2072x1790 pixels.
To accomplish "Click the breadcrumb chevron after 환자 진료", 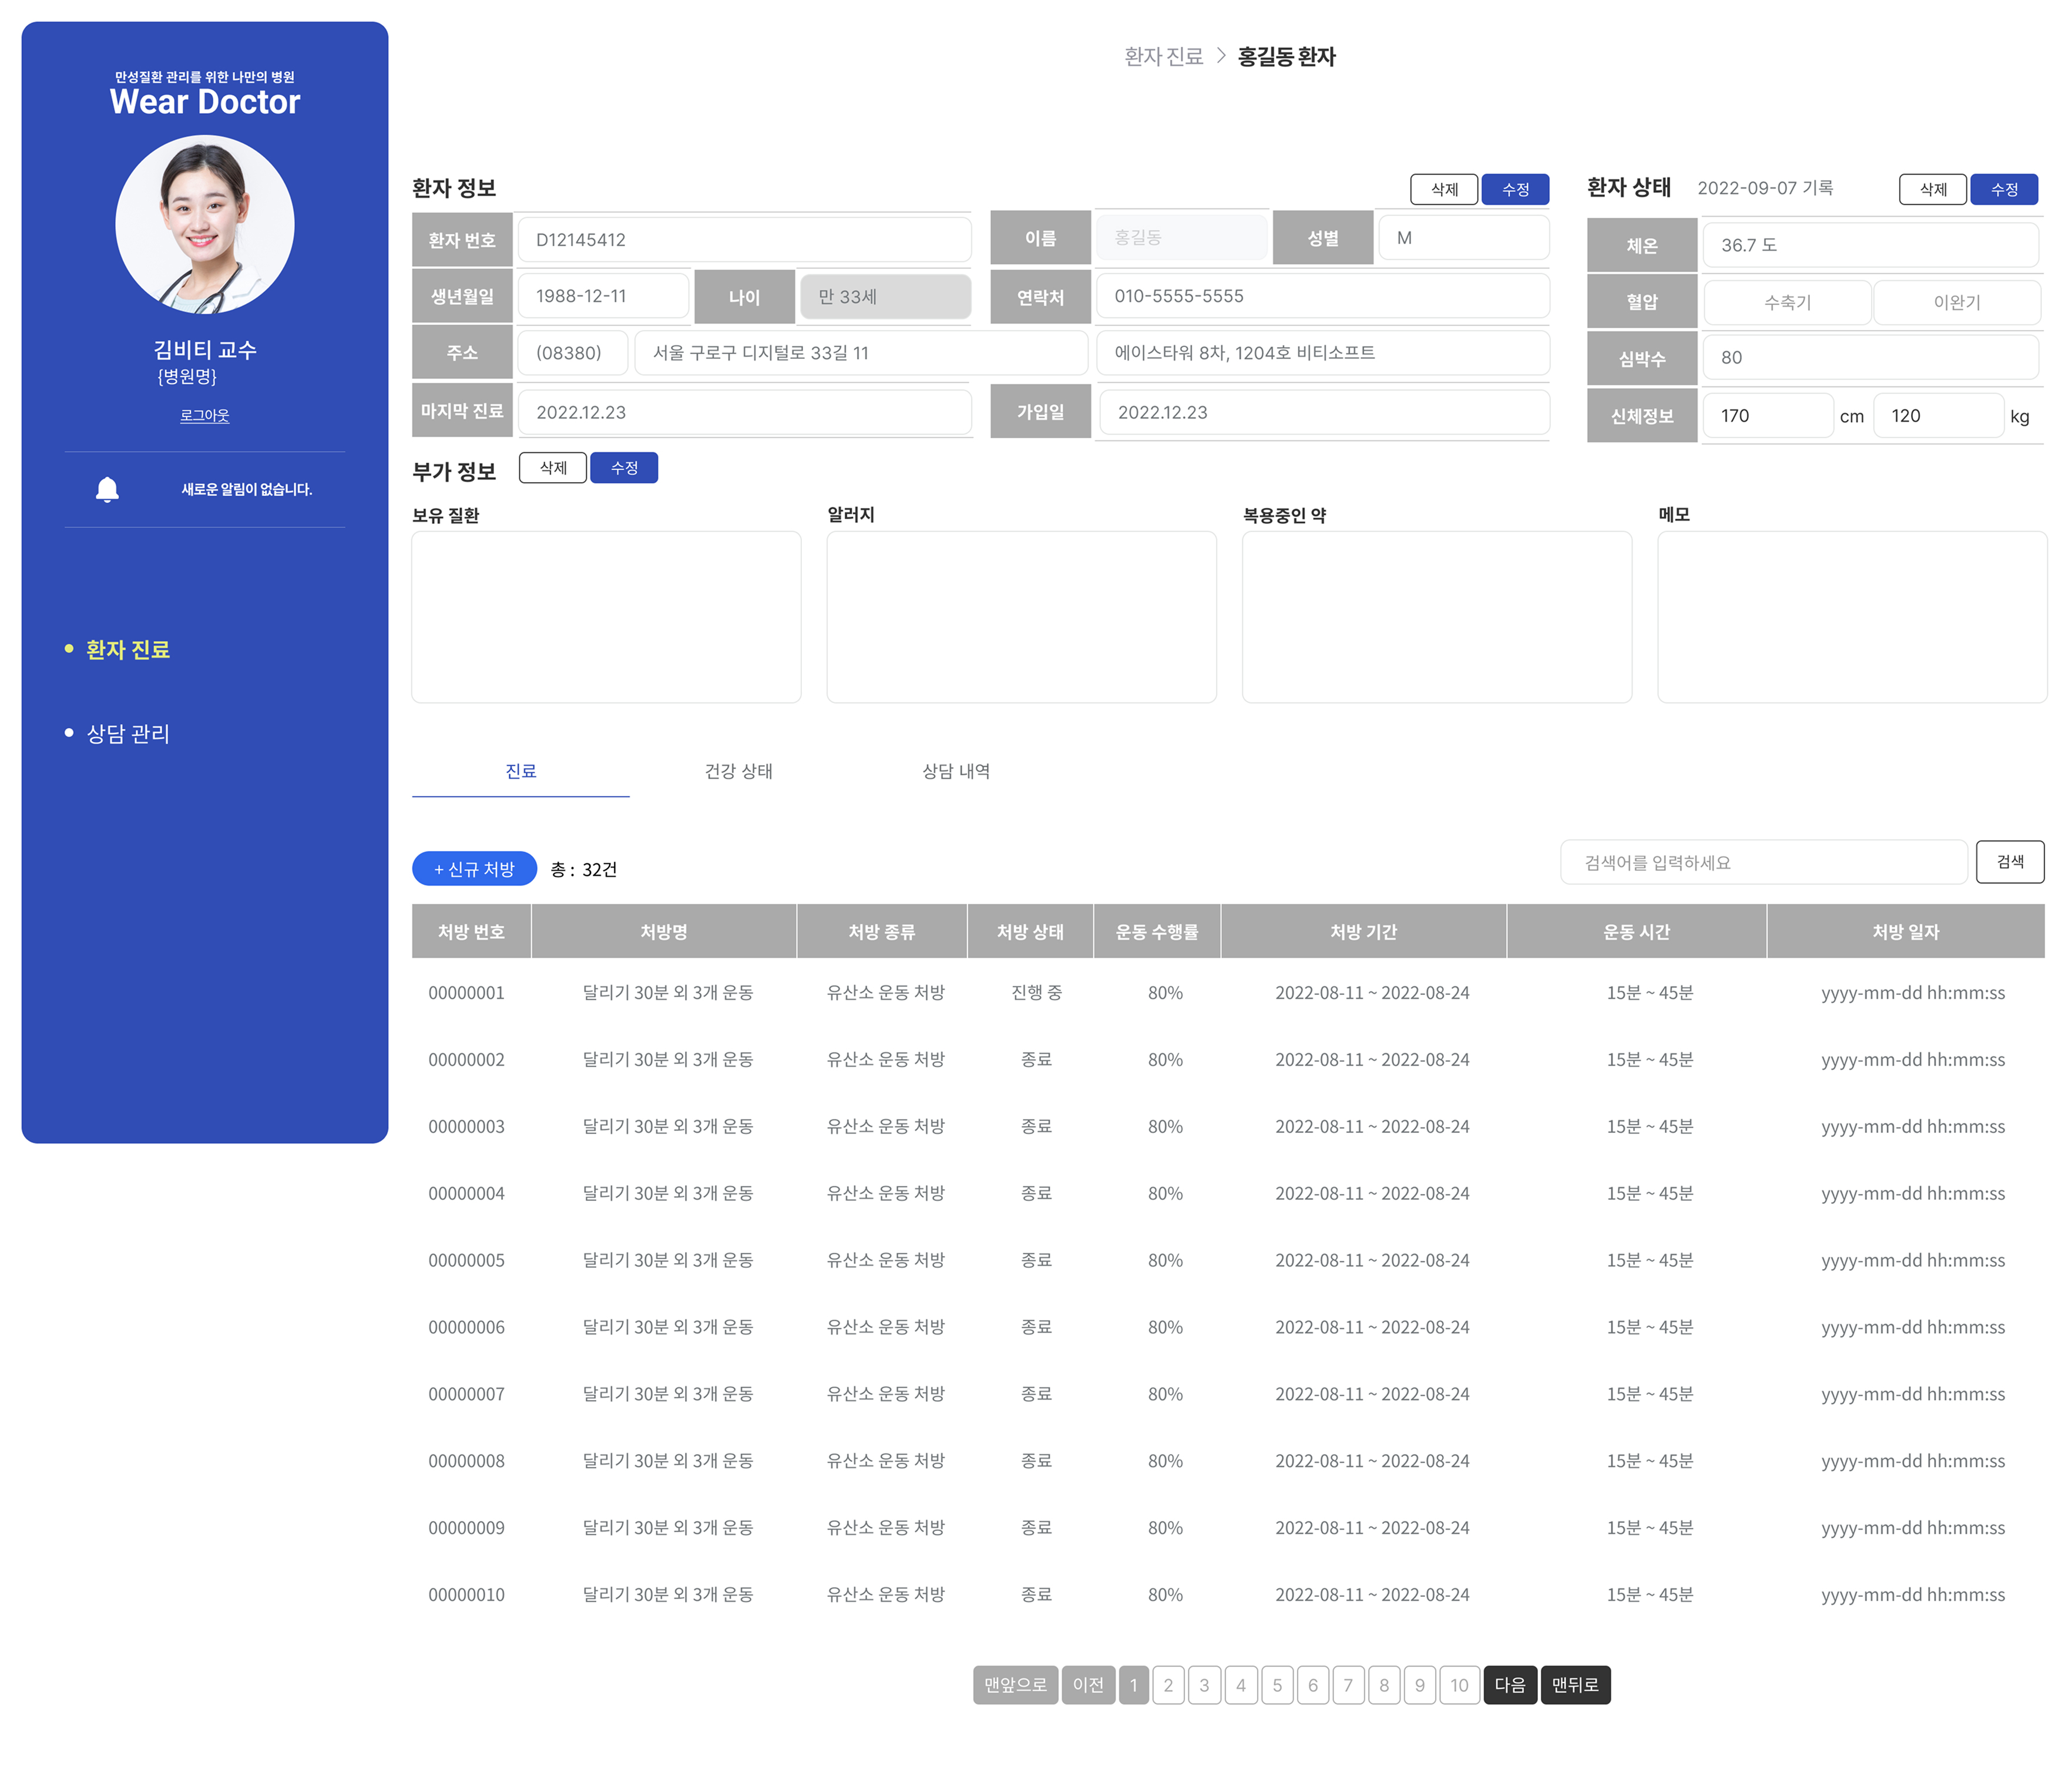I will [x=1221, y=56].
